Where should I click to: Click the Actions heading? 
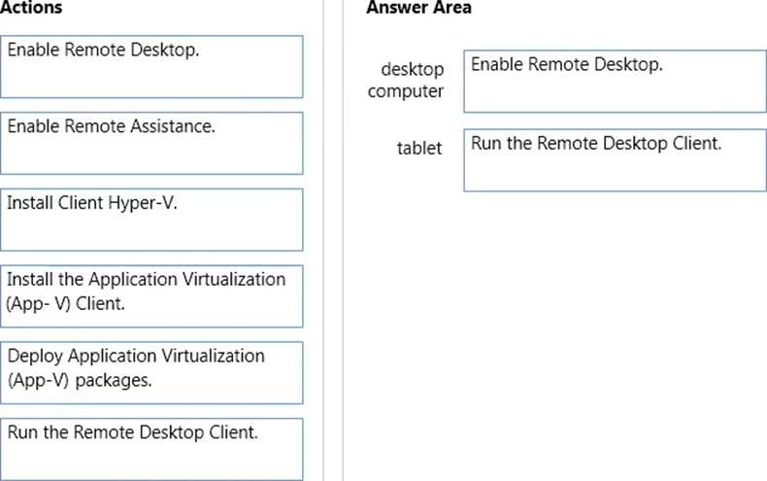coord(32,8)
